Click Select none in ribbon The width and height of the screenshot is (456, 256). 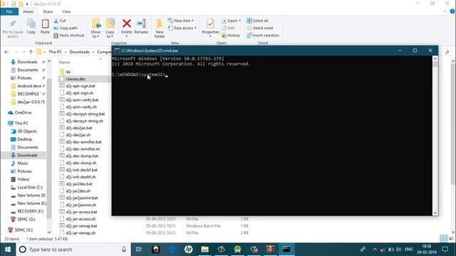pos(259,28)
